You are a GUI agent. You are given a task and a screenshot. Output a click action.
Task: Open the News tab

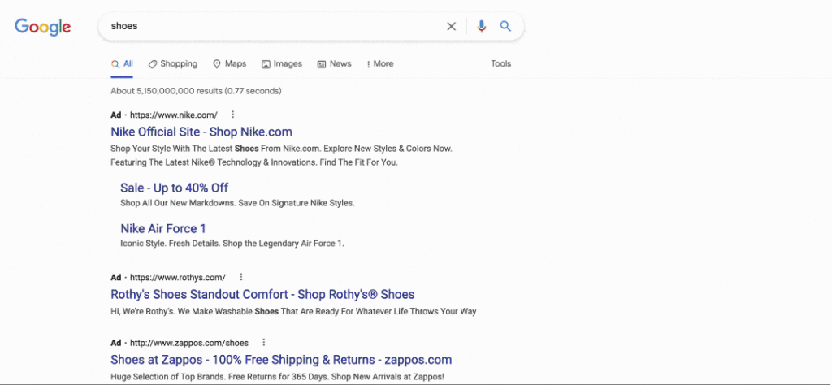pyautogui.click(x=334, y=63)
